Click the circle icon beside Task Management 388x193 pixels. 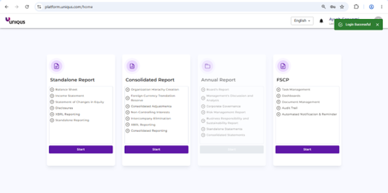278,90
